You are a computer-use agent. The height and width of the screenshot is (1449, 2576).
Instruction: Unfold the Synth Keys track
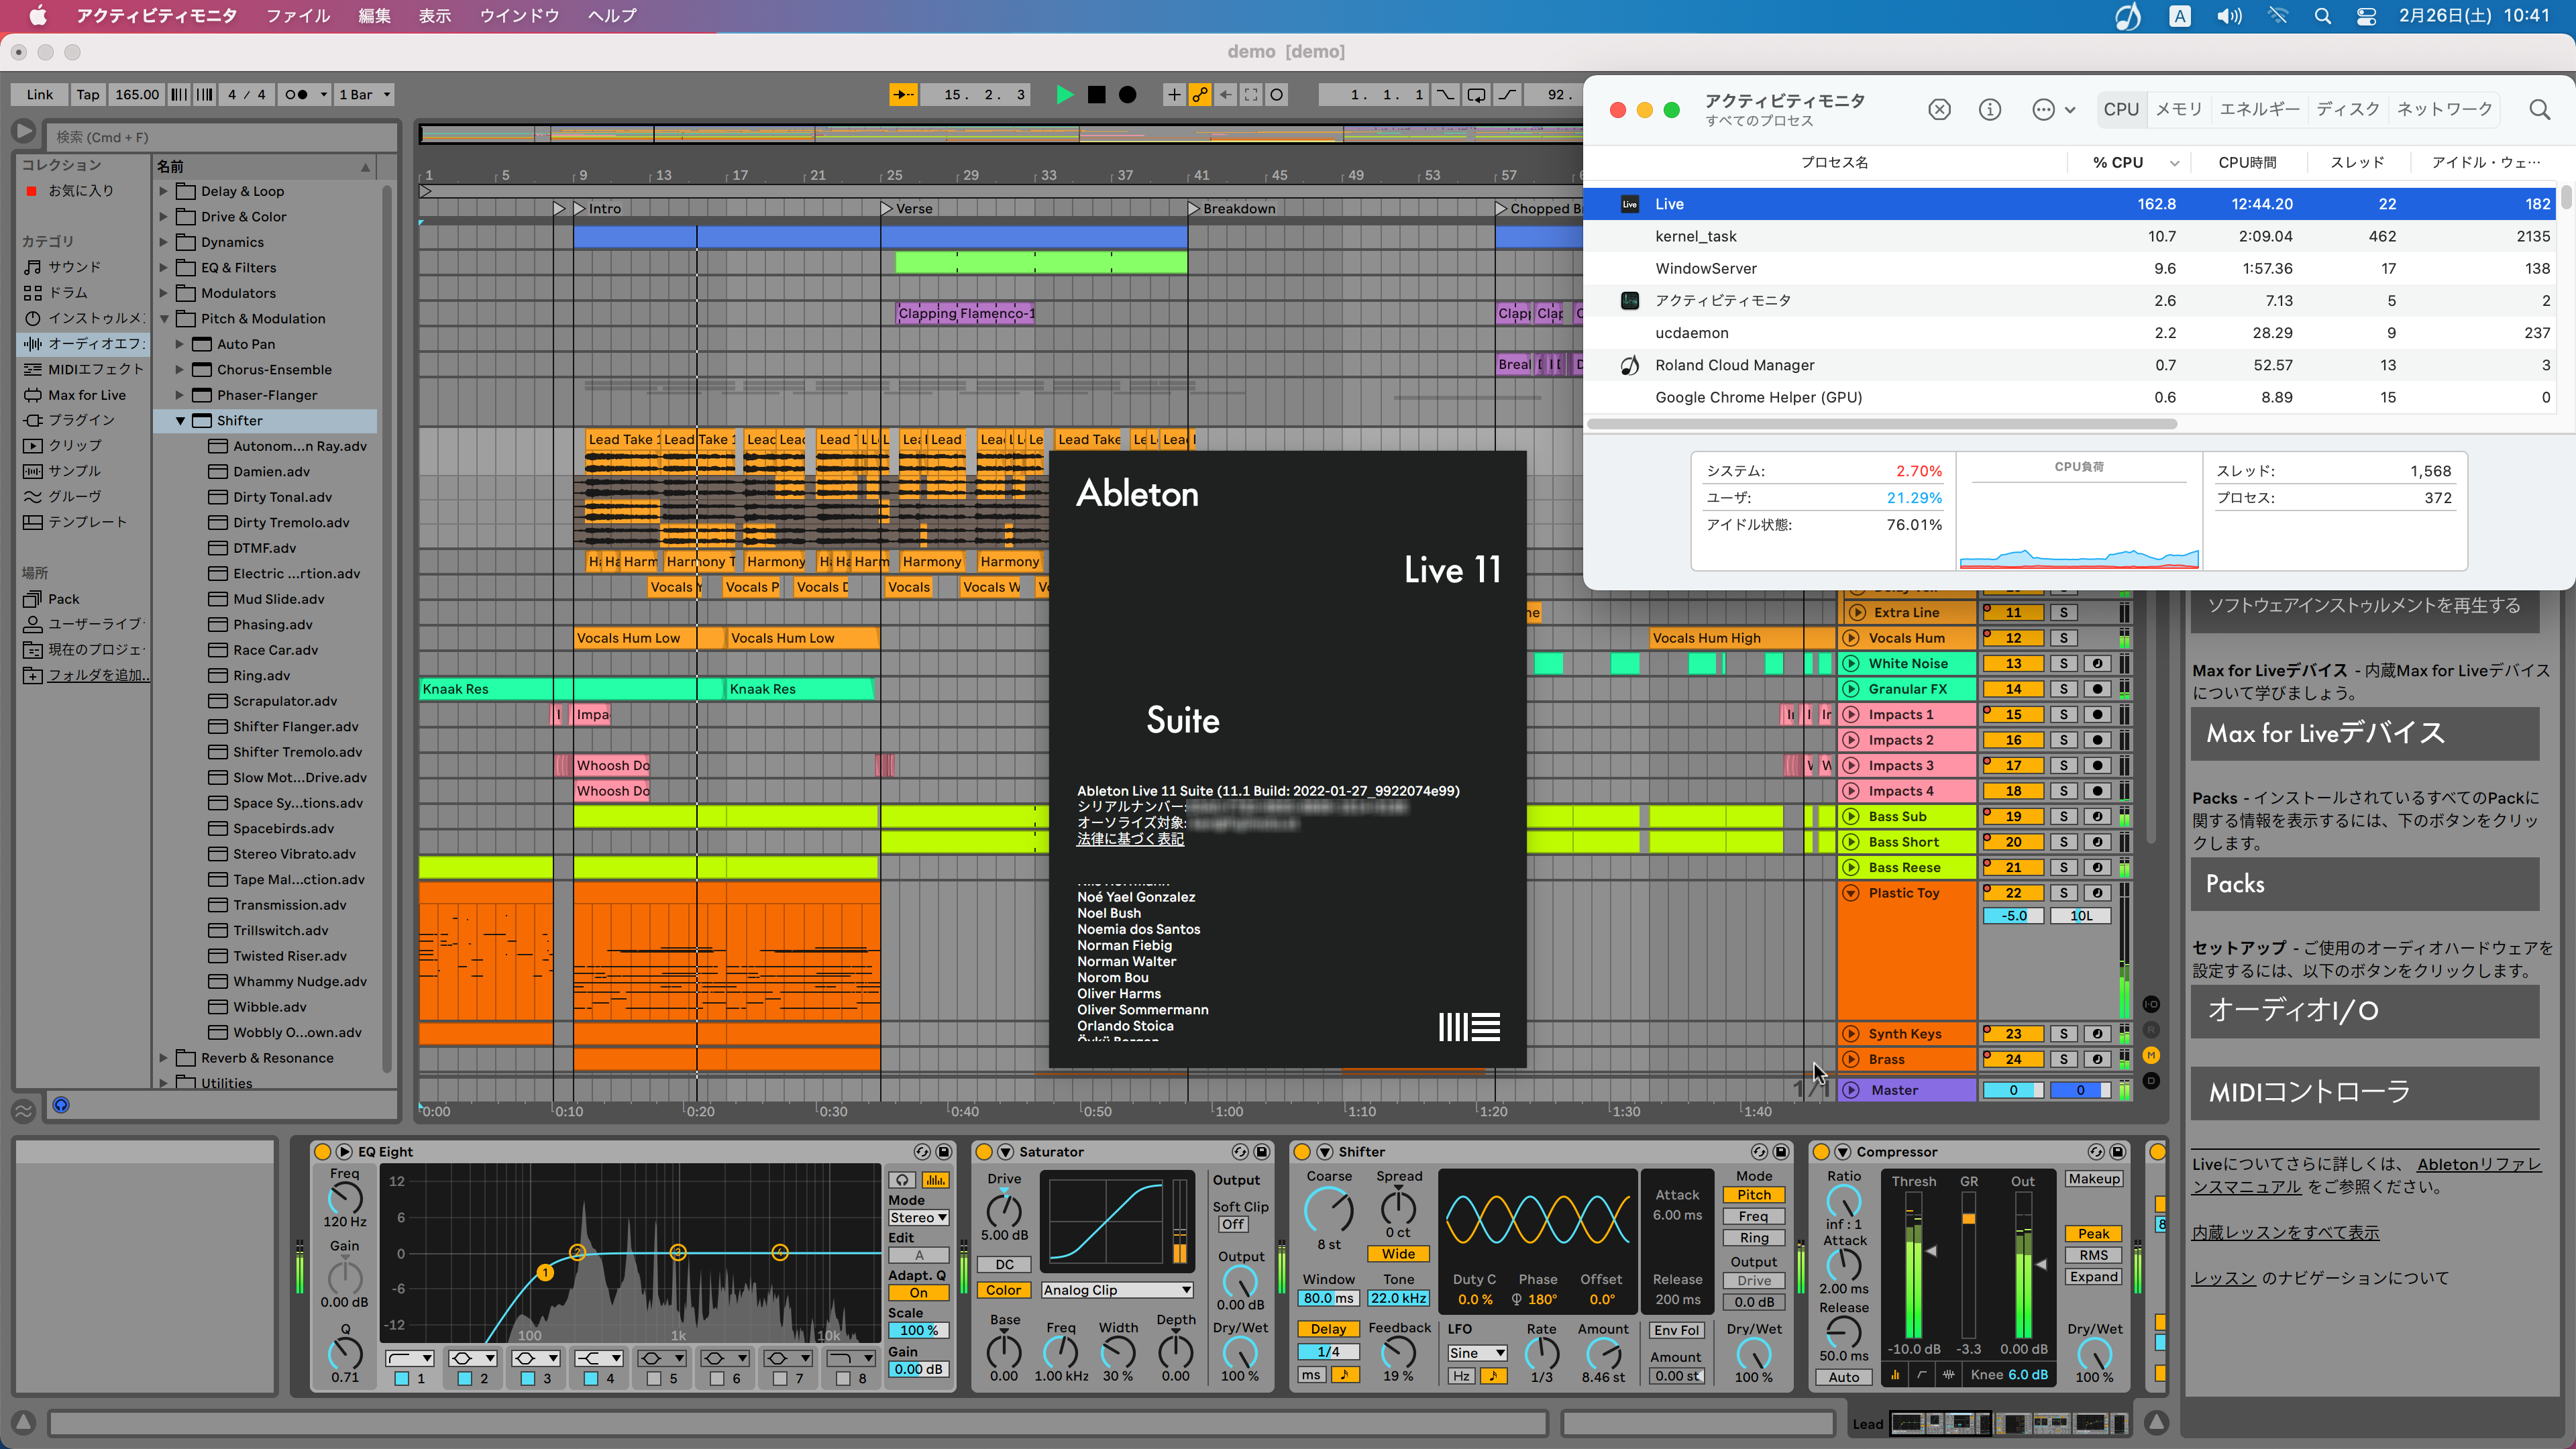pyautogui.click(x=1851, y=1034)
